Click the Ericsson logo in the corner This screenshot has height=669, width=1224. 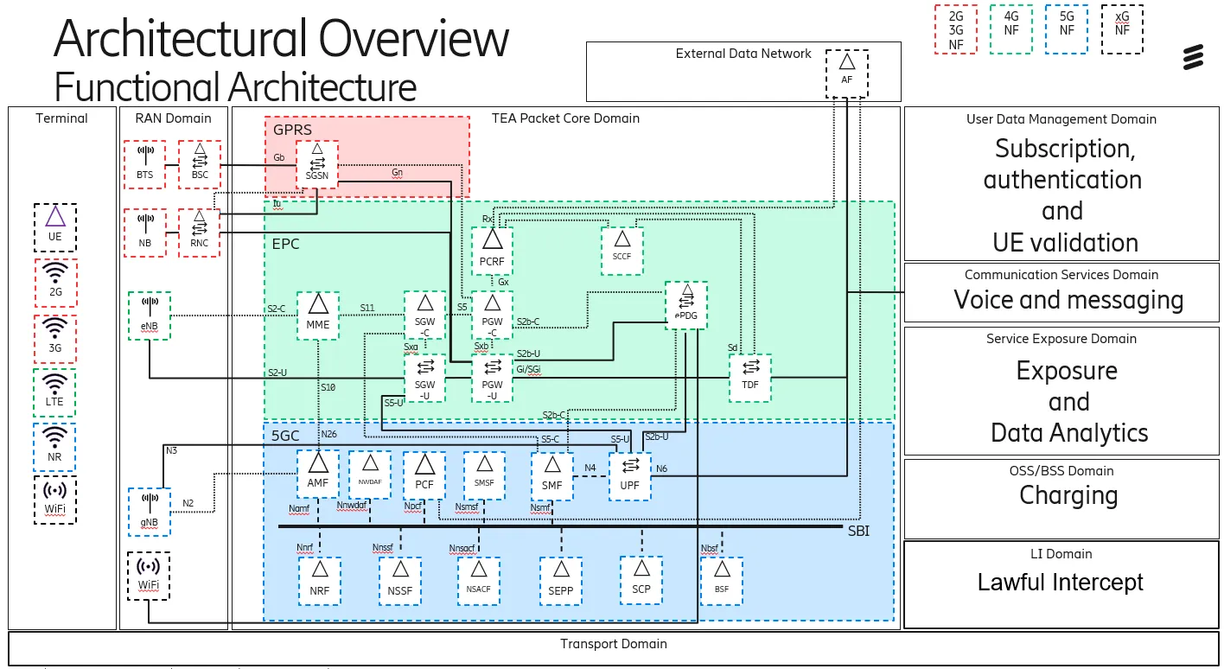[x=1194, y=58]
